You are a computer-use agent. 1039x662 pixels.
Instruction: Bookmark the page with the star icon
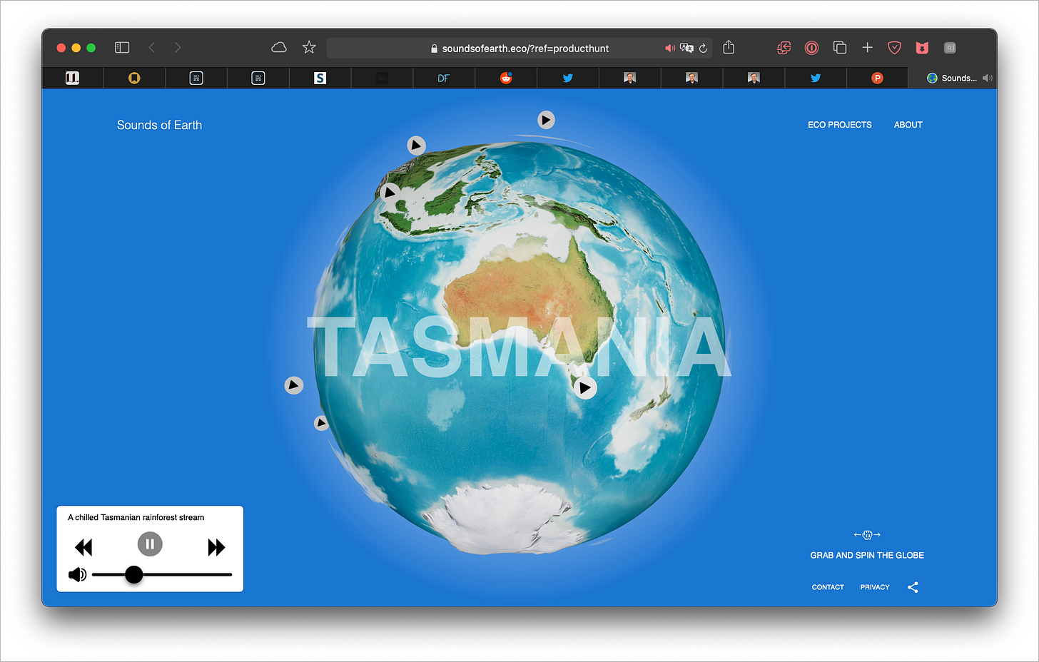pos(309,48)
